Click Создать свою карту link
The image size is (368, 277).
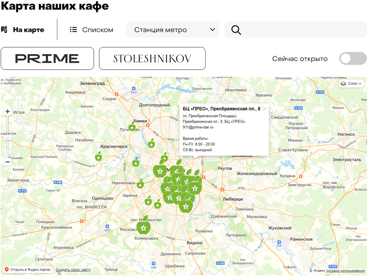point(73,270)
